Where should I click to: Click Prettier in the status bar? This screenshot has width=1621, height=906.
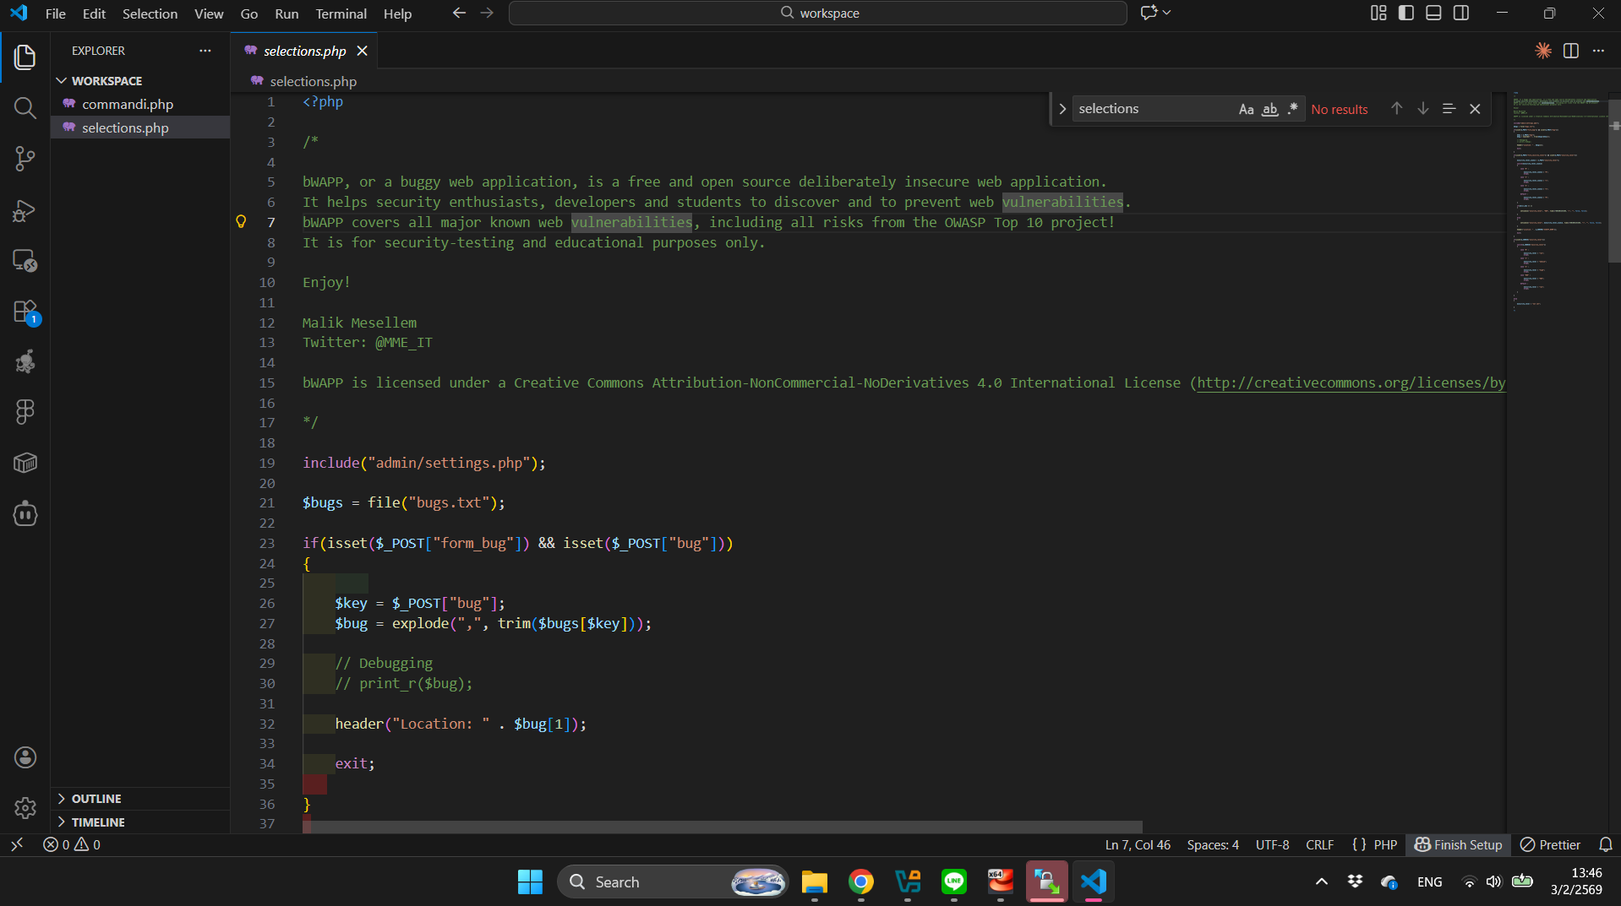(x=1551, y=845)
